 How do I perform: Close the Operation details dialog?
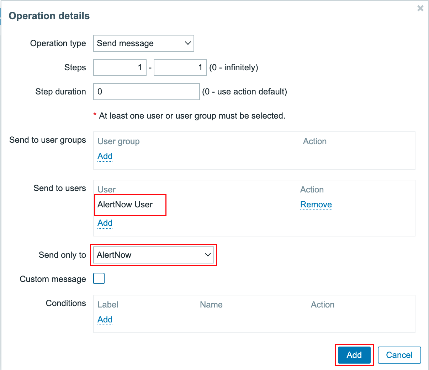pyautogui.click(x=420, y=8)
